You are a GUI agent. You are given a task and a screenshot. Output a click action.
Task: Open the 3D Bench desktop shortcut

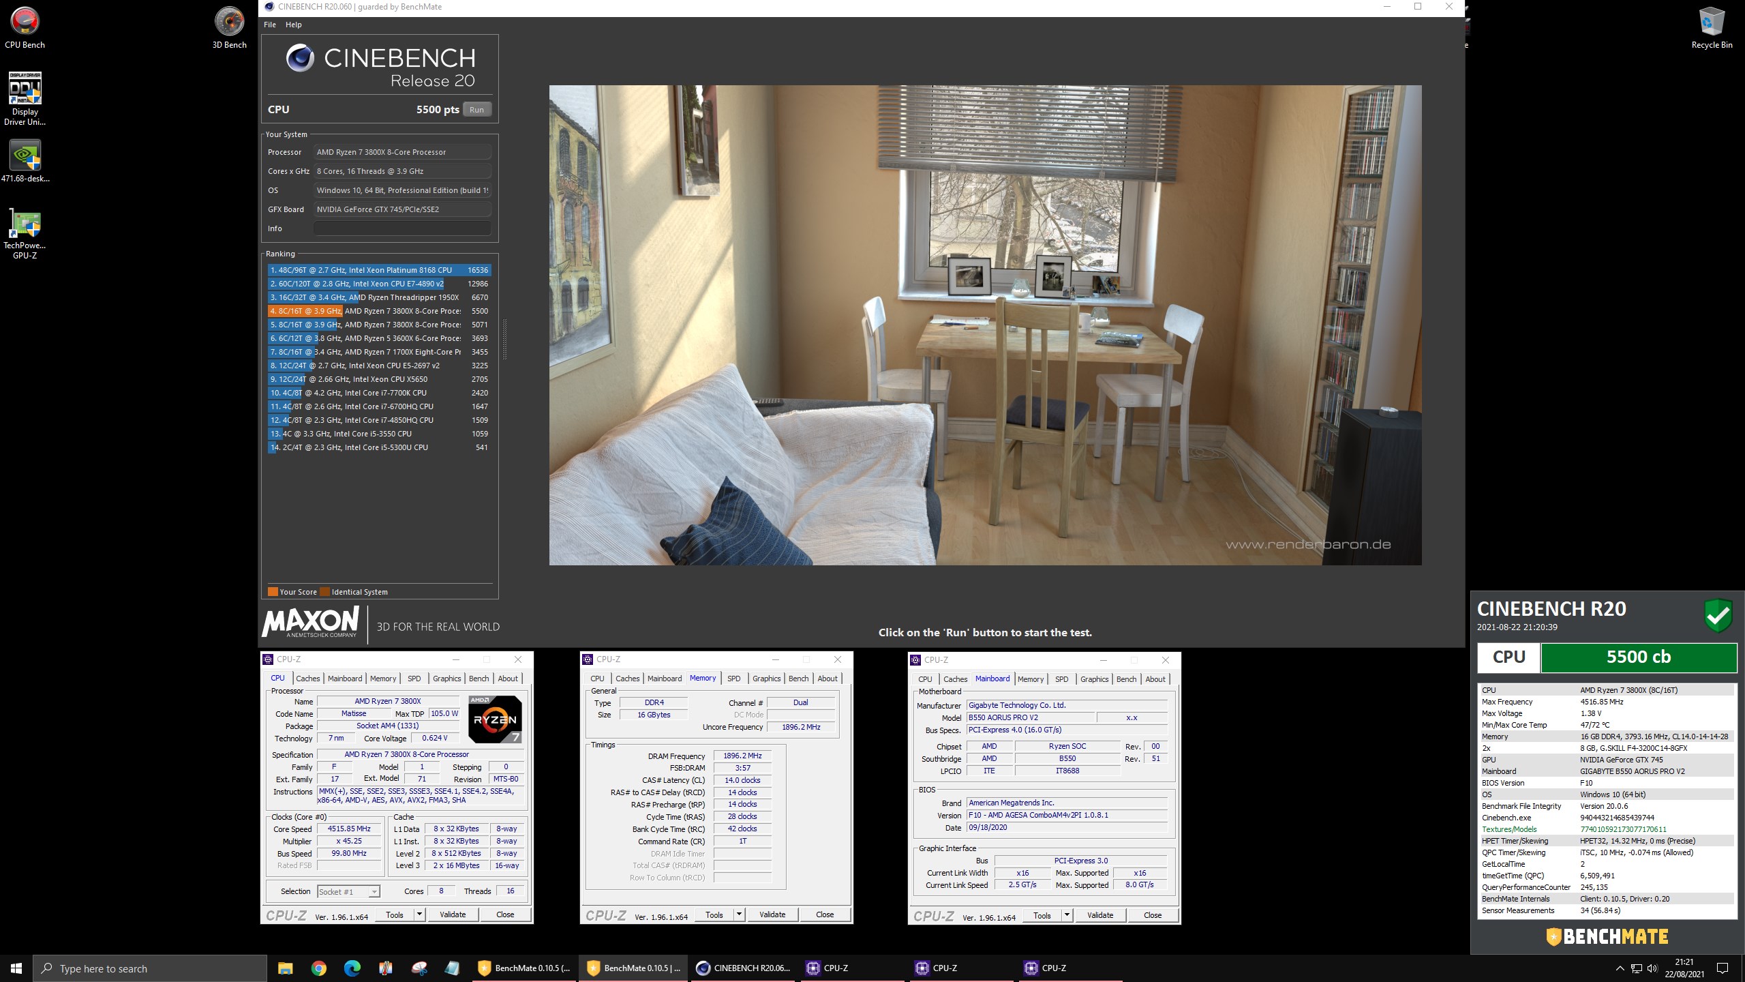click(229, 27)
